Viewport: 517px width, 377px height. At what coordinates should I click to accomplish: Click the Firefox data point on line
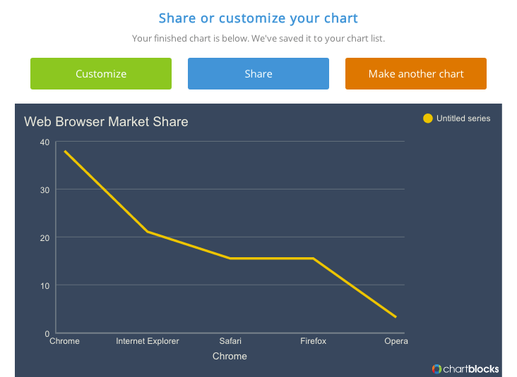313,259
